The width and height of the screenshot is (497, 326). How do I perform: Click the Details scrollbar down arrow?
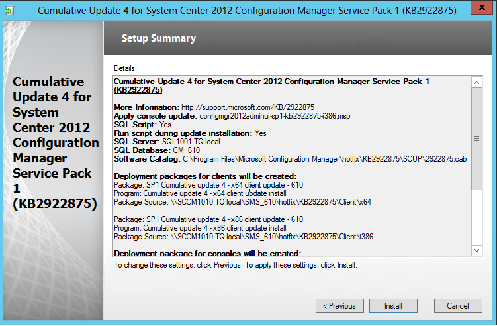point(476,250)
